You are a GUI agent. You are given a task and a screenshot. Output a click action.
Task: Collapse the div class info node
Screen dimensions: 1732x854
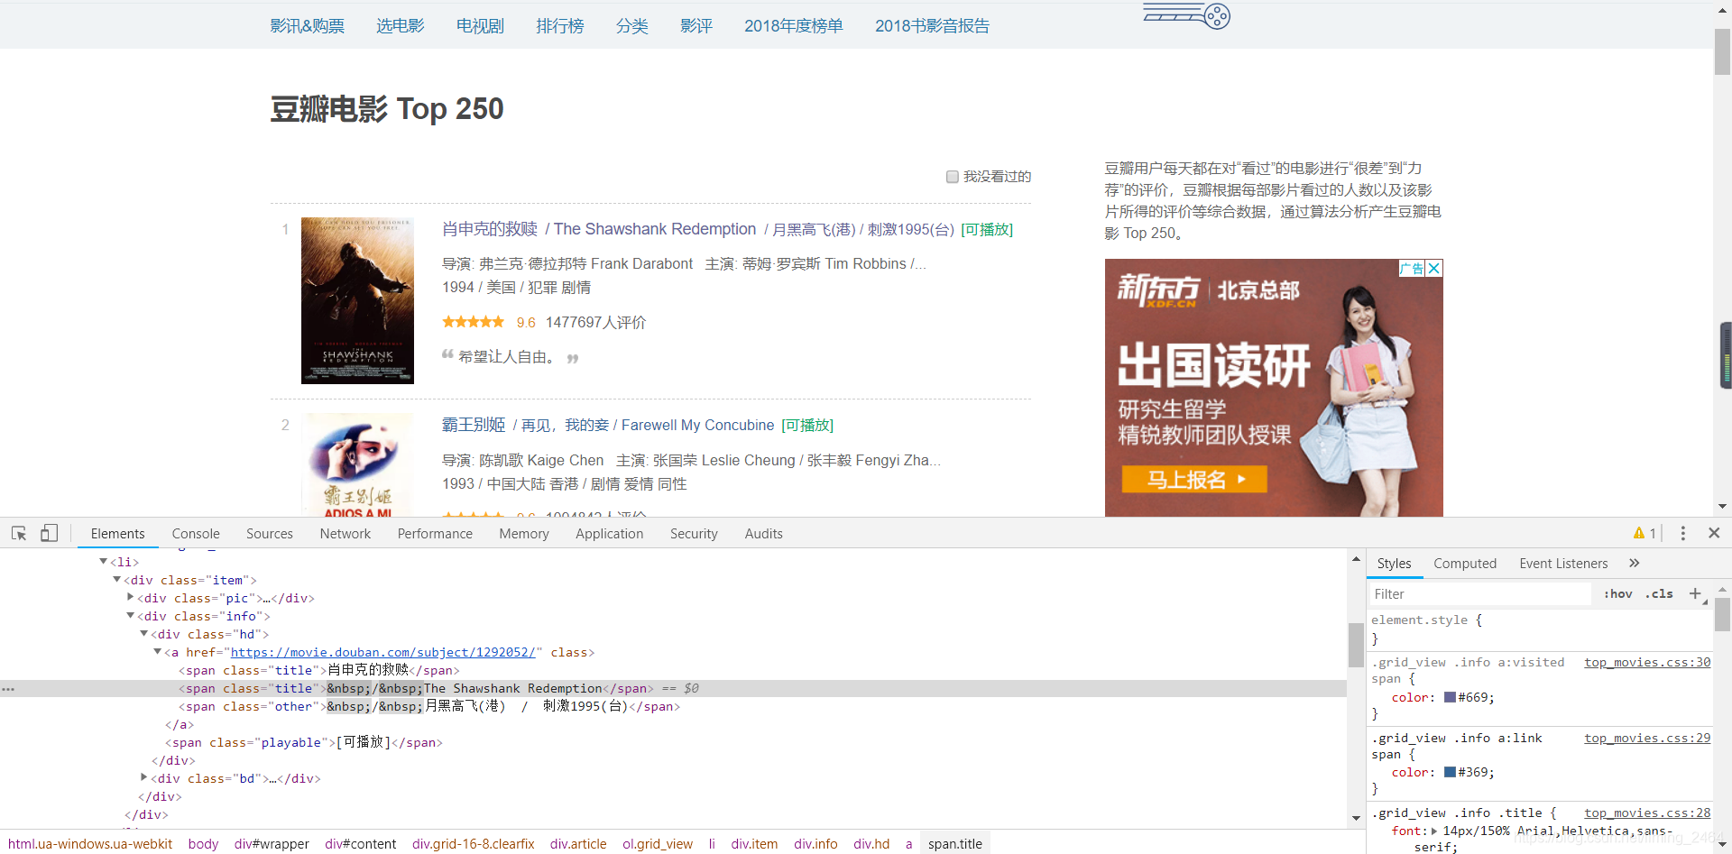130,615
